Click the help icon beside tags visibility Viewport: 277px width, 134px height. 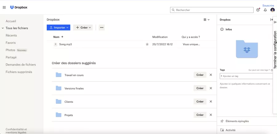[x=272, y=70]
